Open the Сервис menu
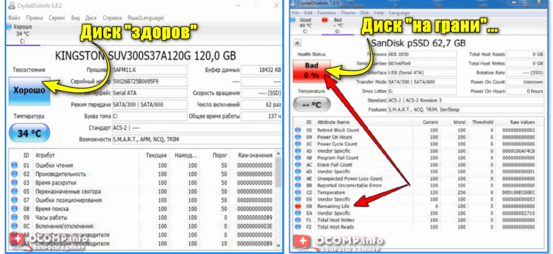This screenshot has width=553, height=254. pyautogui.click(x=57, y=18)
